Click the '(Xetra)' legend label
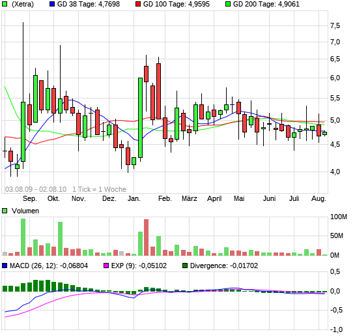The image size is (355, 336). [22, 4]
